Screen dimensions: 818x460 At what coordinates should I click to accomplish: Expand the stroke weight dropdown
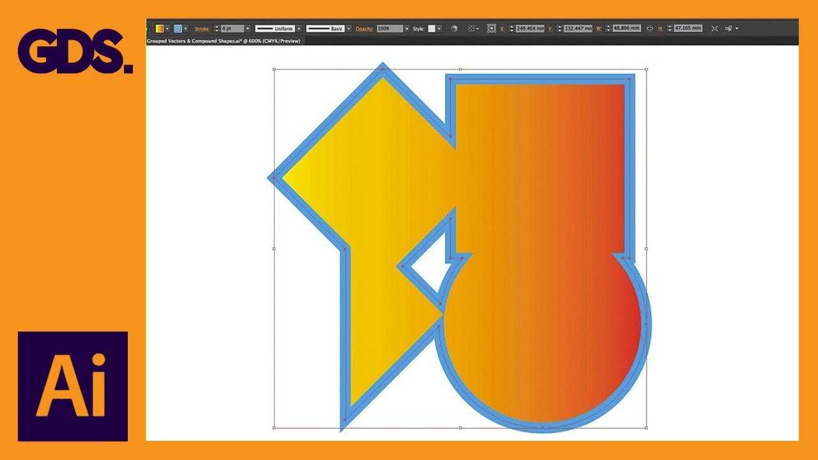(248, 29)
